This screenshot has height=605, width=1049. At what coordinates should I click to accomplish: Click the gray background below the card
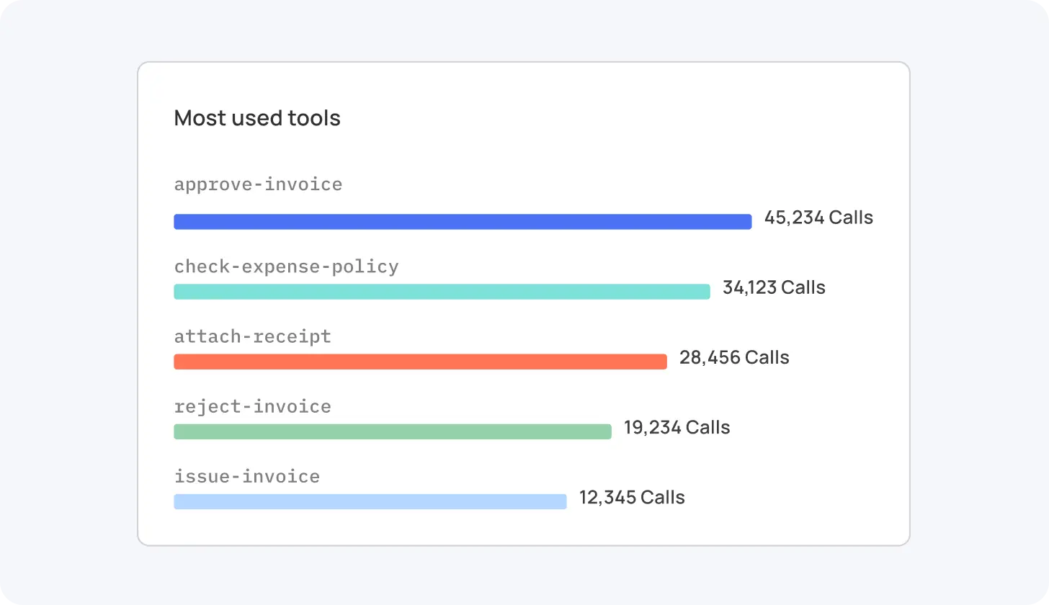524,576
